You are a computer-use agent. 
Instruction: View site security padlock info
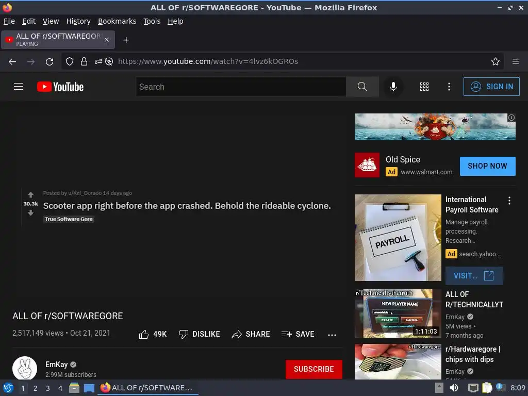(84, 61)
